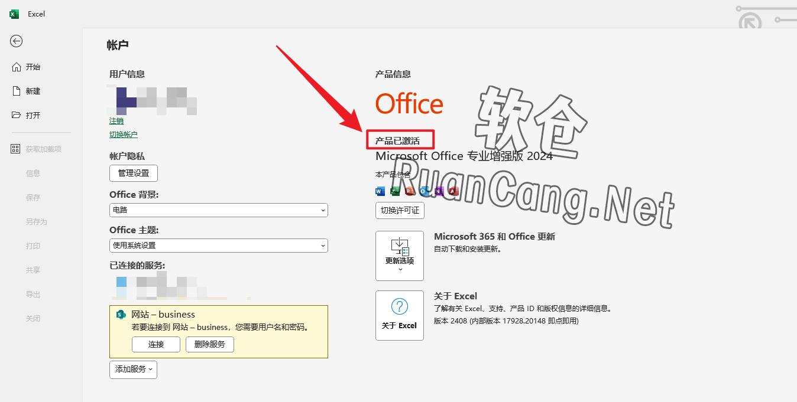Click the 用户信息 section heading

pyautogui.click(x=127, y=74)
